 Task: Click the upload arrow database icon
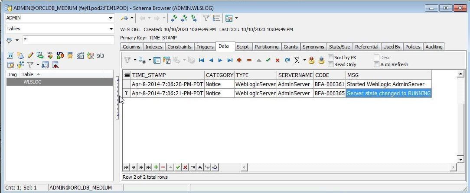(x=321, y=61)
